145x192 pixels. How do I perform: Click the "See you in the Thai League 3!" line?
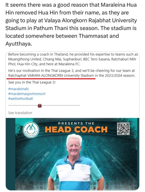[x=32, y=82]
